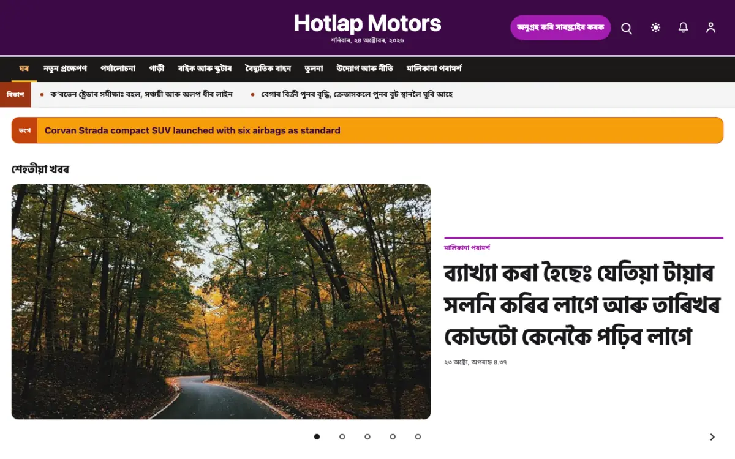This screenshot has height=459, width=735.
Task: Click the শেহতীয়া খবৰ section heading
Action: 40,169
